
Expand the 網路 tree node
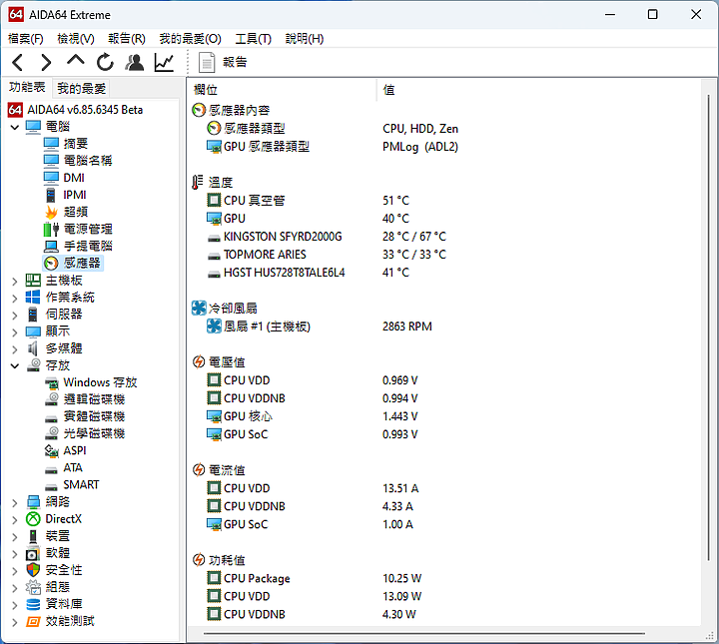15,503
